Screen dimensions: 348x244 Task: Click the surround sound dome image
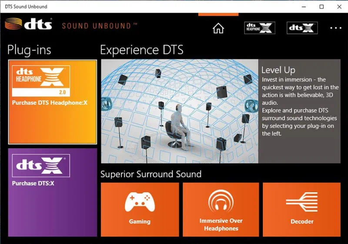(180, 111)
